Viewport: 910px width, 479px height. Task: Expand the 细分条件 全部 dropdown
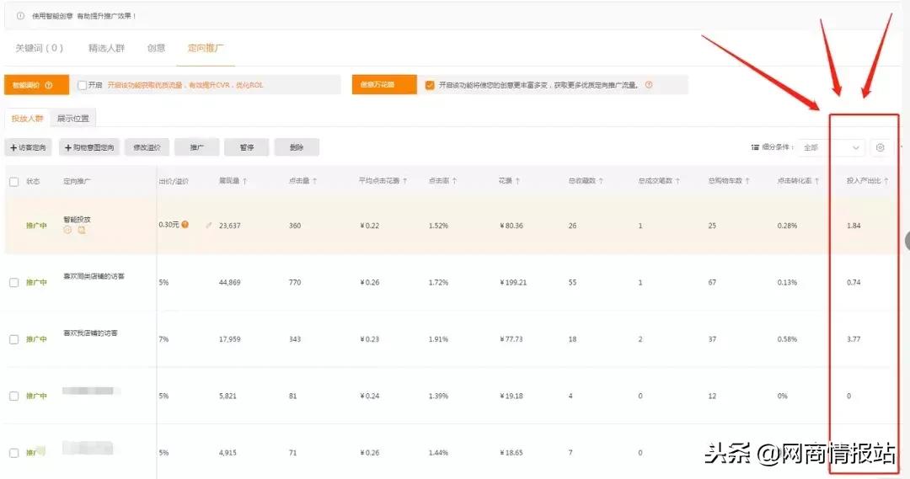pyautogui.click(x=831, y=147)
